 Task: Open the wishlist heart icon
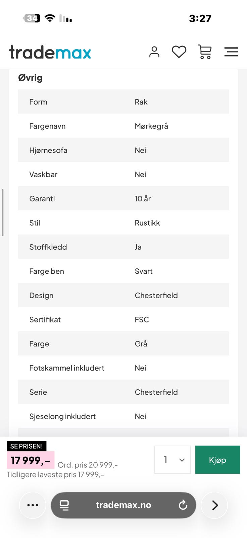coord(179,52)
